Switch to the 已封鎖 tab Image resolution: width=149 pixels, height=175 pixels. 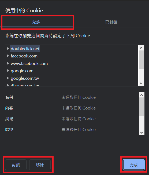(x=111, y=22)
